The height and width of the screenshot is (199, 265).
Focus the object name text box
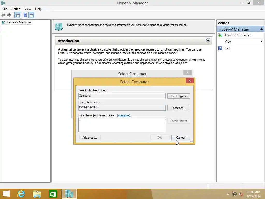(122, 125)
